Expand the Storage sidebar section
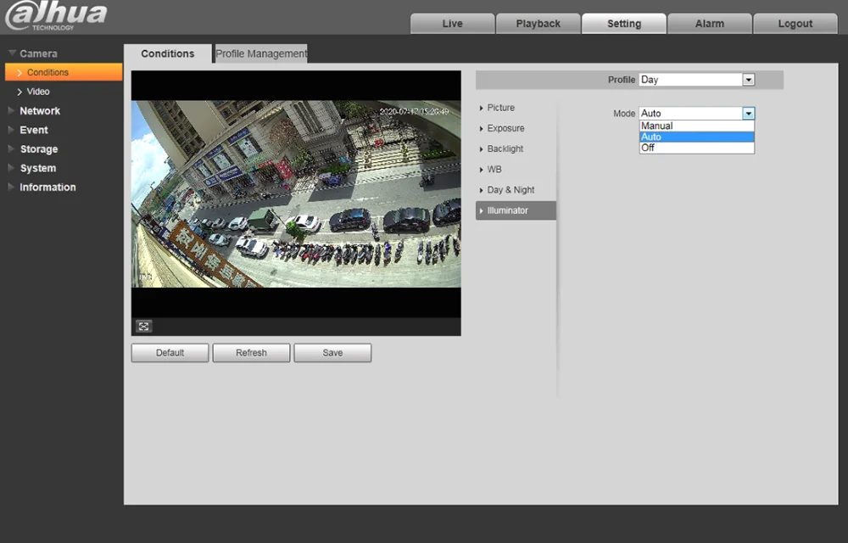This screenshot has width=848, height=543. tap(39, 149)
